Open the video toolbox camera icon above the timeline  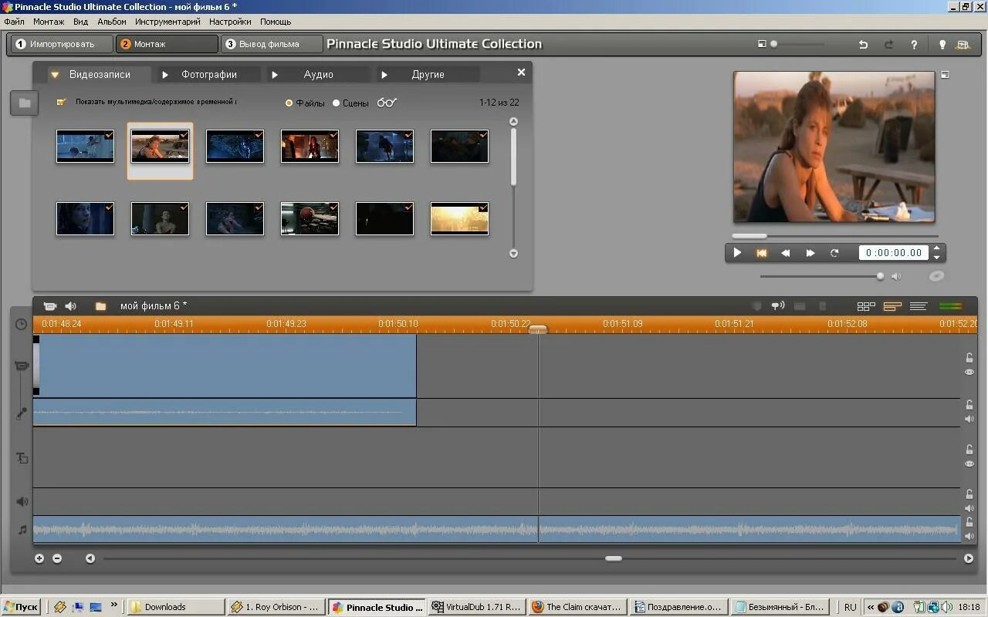tap(49, 306)
